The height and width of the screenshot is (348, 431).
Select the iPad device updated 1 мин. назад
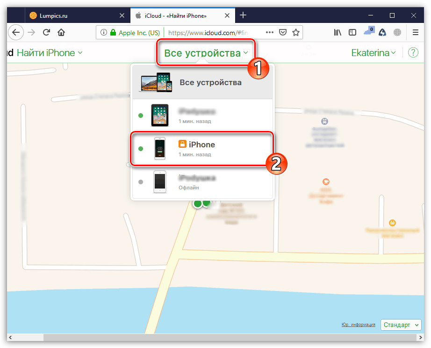click(203, 115)
